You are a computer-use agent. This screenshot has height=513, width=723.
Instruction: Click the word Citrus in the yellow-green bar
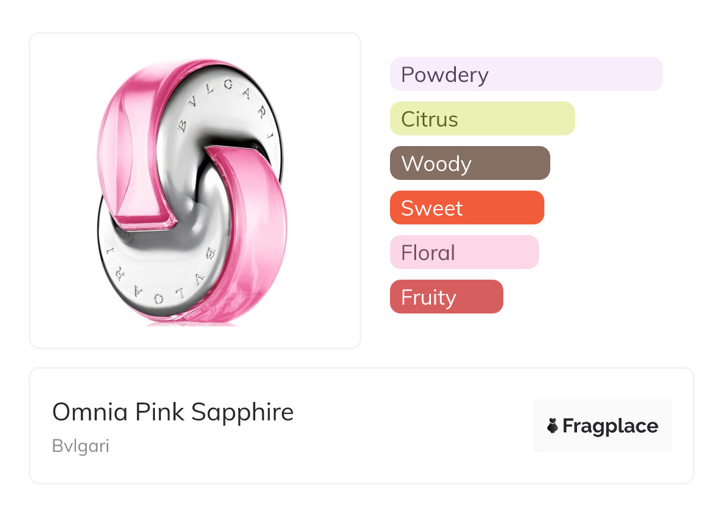430,119
